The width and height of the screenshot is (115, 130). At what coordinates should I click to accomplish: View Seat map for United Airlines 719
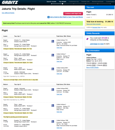click(x=59, y=48)
